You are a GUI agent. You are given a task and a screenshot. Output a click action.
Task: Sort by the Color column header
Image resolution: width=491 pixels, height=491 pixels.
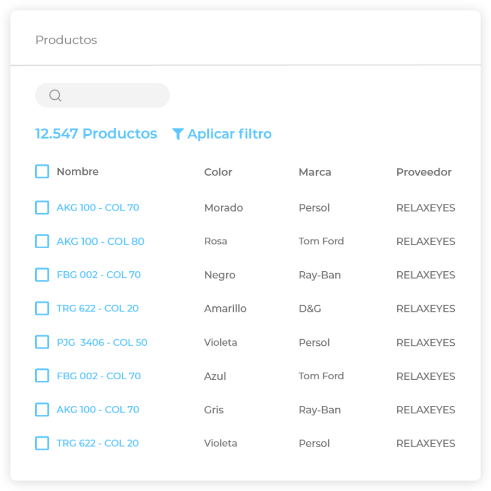218,172
